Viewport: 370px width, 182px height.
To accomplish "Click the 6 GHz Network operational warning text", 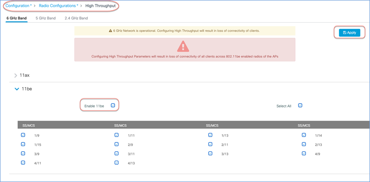I will [186, 31].
